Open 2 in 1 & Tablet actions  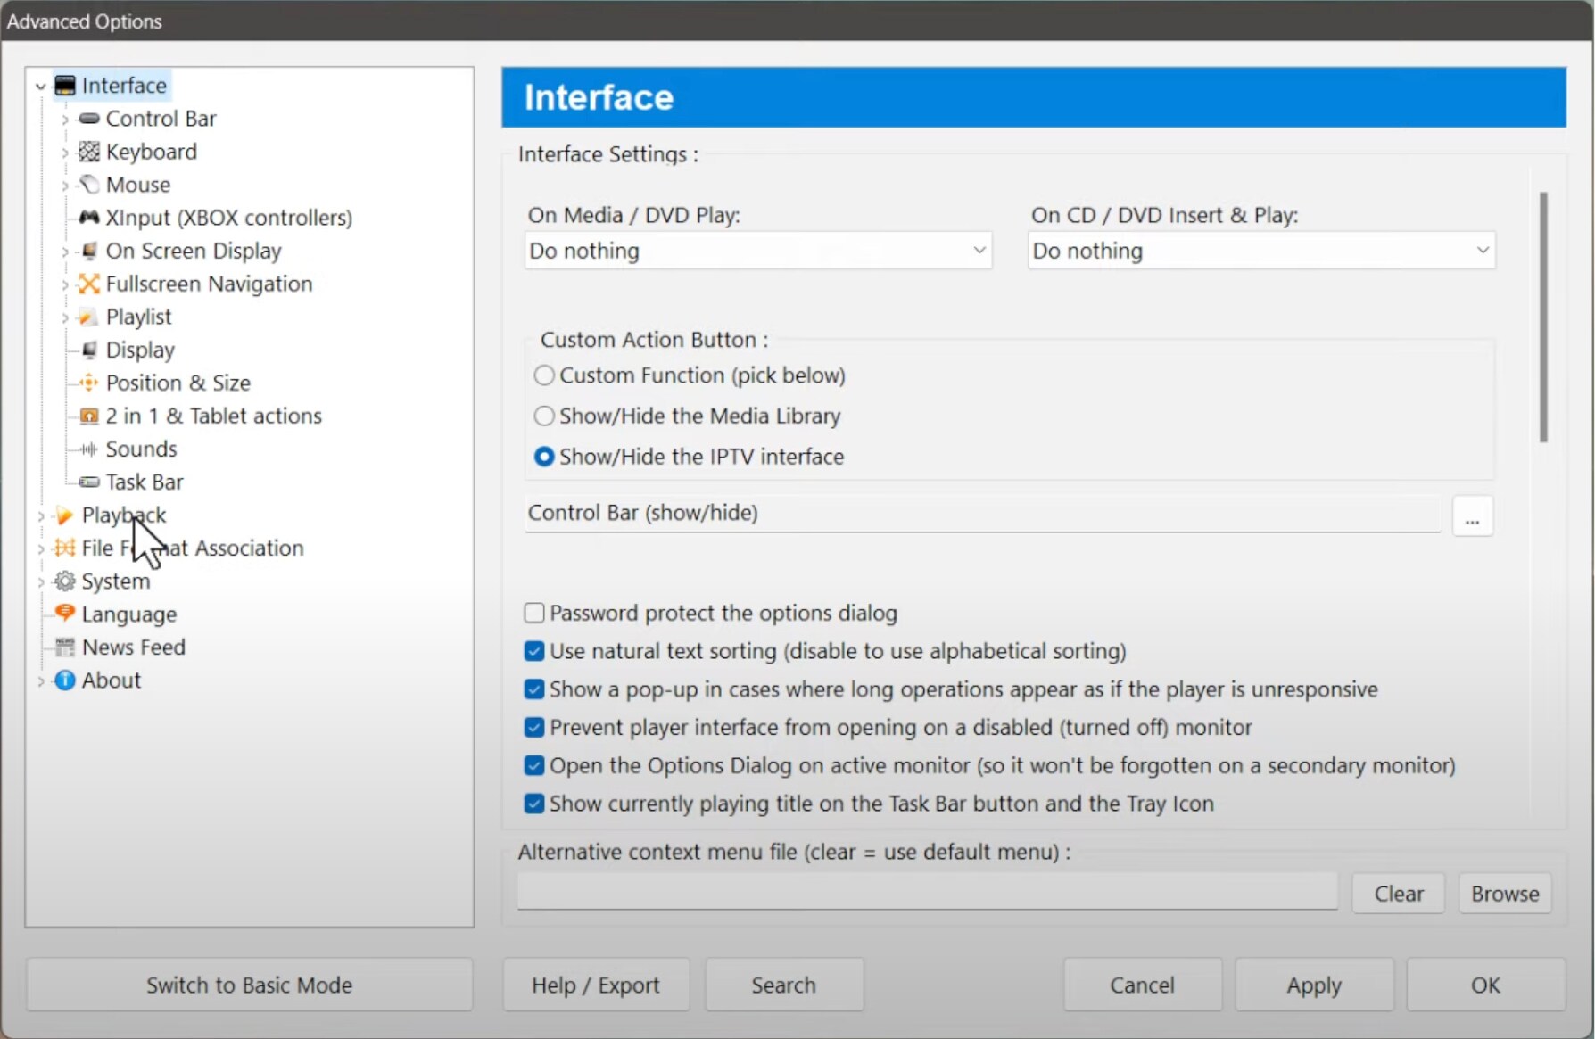(213, 416)
